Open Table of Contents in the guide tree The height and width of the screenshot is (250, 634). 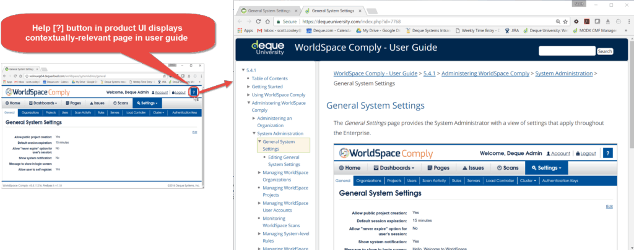(270, 78)
